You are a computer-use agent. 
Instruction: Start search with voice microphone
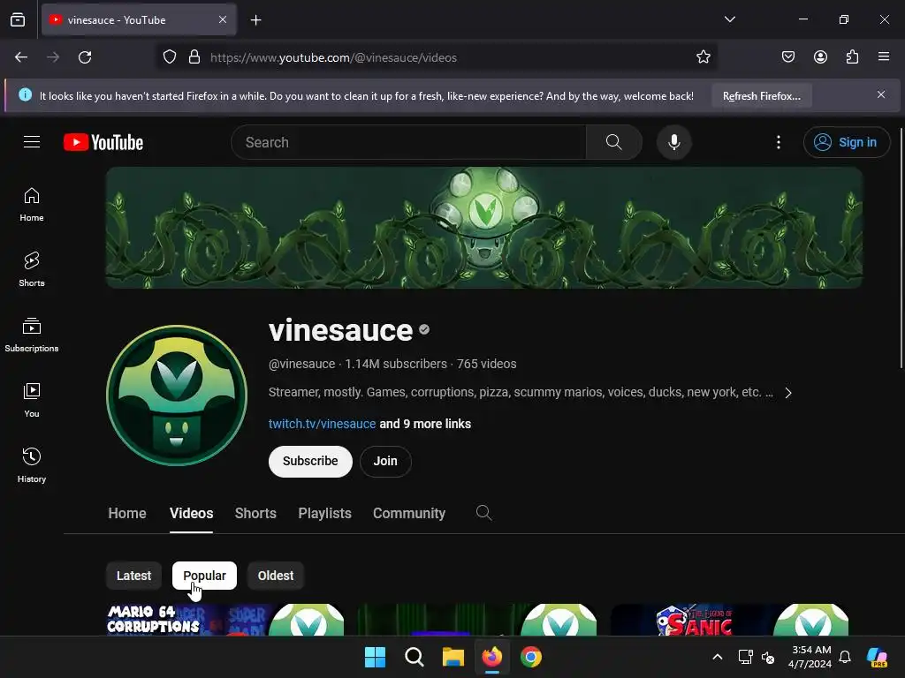coord(673,142)
